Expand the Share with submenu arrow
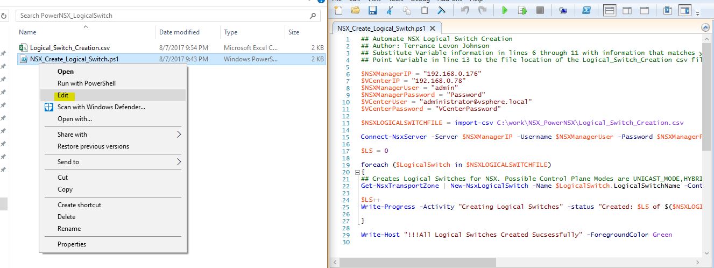This screenshot has height=268, width=714. tap(179, 135)
